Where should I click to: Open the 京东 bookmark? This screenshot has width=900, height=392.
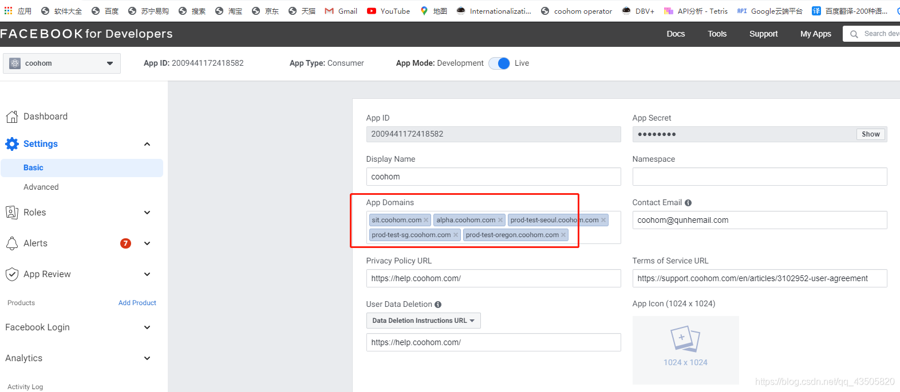coord(265,11)
